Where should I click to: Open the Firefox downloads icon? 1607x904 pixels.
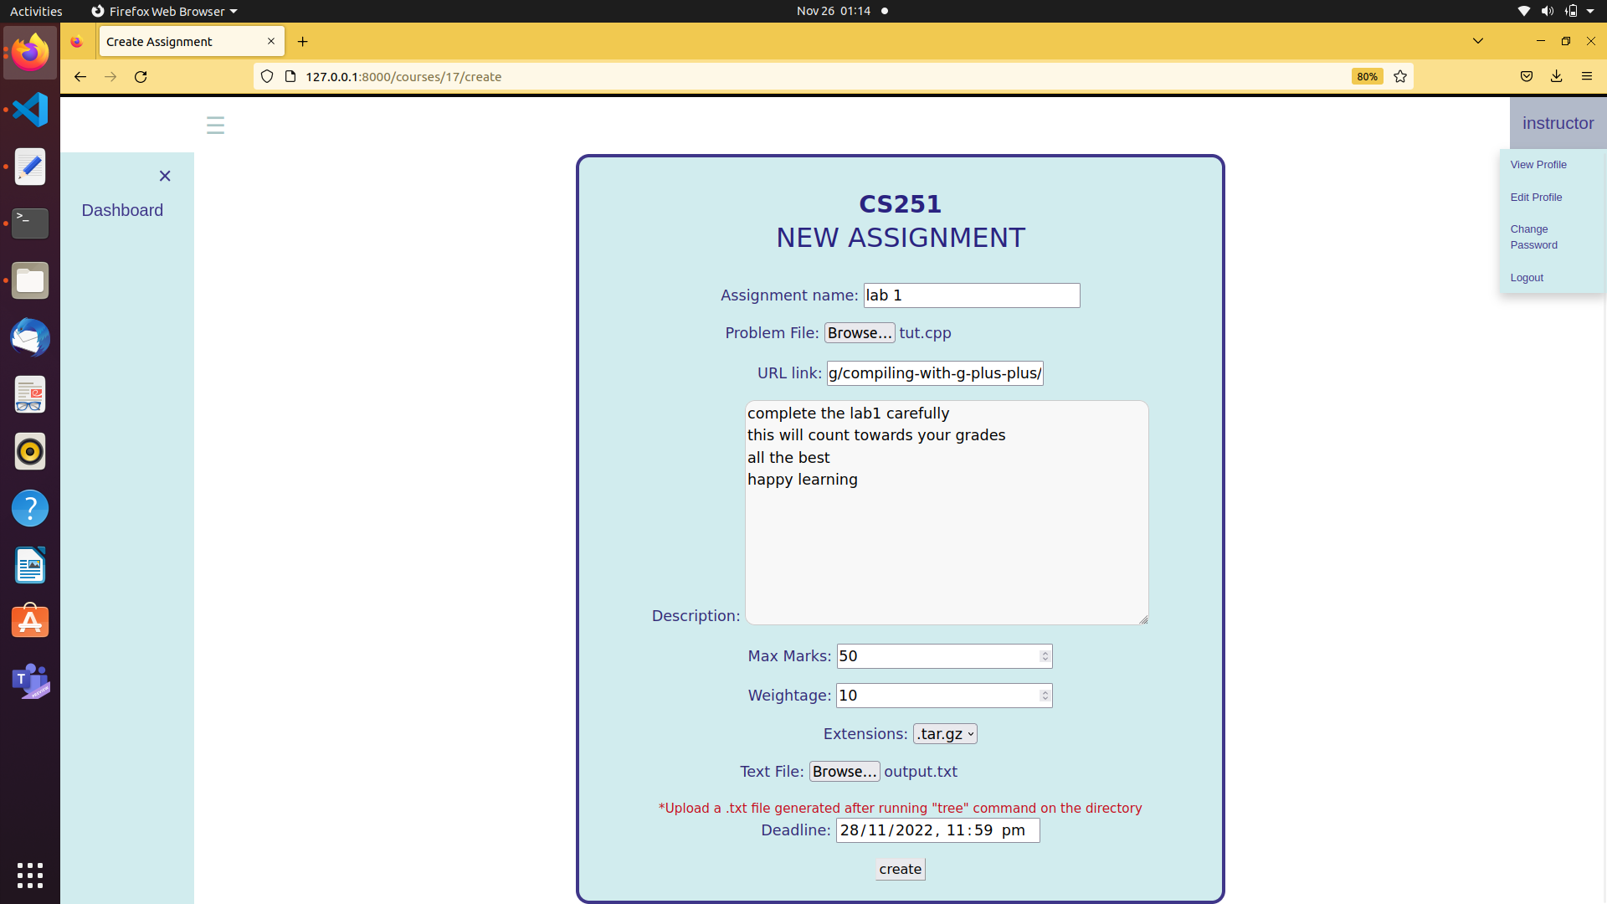[x=1557, y=76]
